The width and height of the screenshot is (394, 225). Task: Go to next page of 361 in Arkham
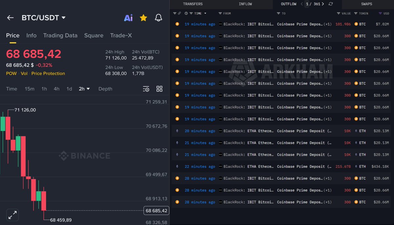point(323,4)
